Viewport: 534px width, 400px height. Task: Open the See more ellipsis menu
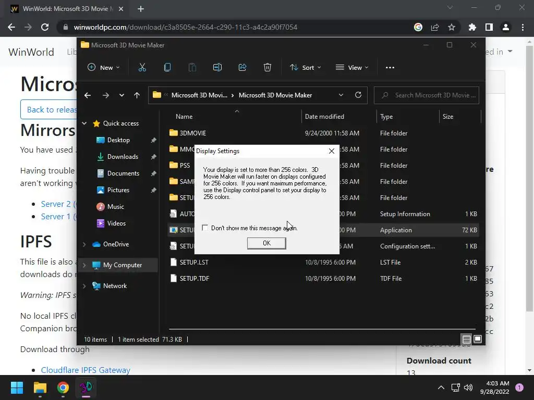tap(390, 67)
